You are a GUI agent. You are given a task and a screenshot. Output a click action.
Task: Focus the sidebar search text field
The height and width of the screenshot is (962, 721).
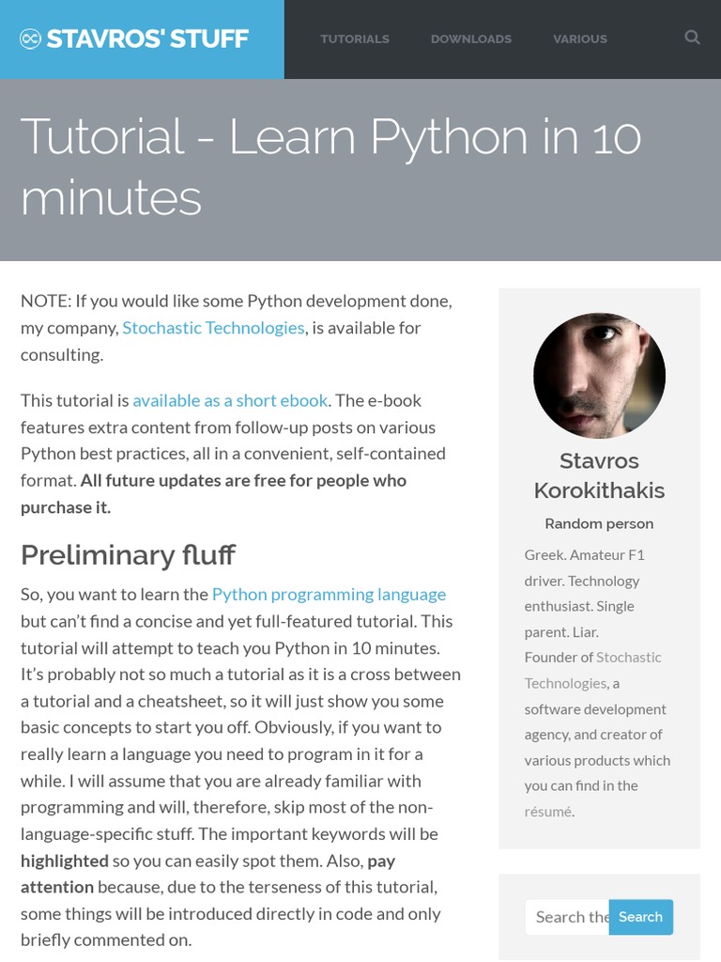pos(567,917)
